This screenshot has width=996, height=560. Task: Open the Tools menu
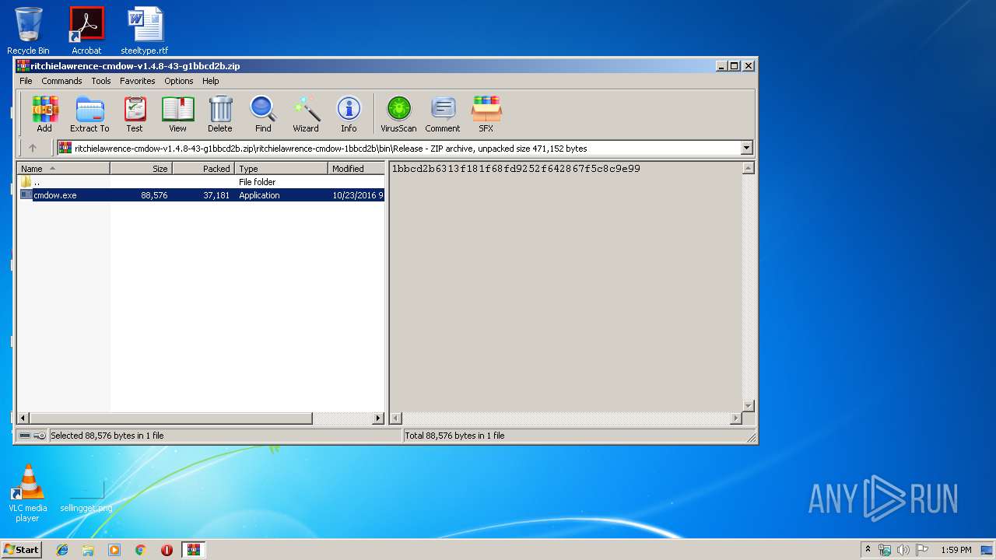pyautogui.click(x=101, y=81)
